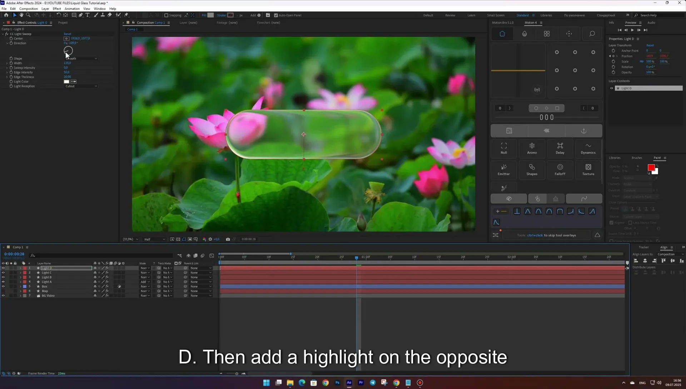Screen dimensions: 686x389
Task: Expand the Width property
Action: [7, 63]
